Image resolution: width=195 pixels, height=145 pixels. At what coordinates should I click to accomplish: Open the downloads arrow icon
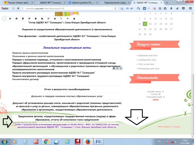point(171,8)
